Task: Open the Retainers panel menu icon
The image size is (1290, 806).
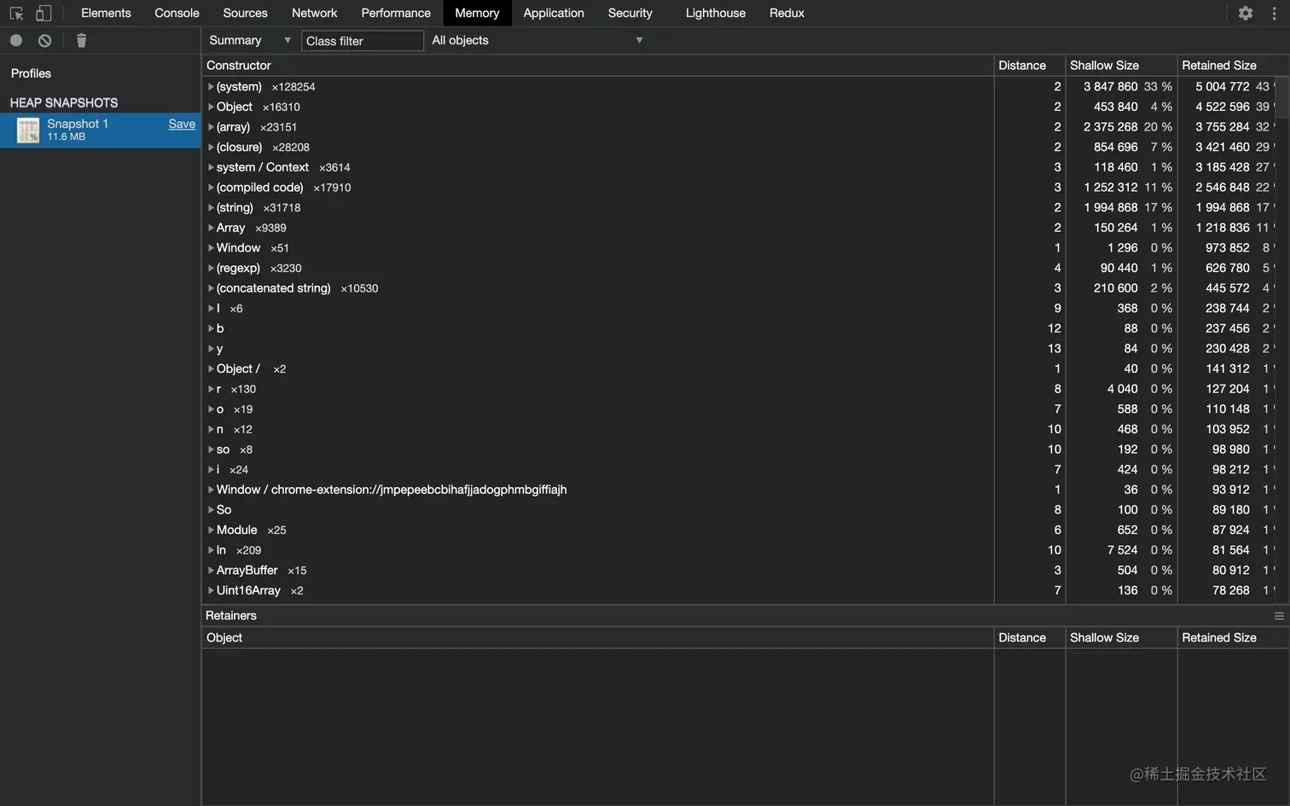Action: tap(1279, 616)
